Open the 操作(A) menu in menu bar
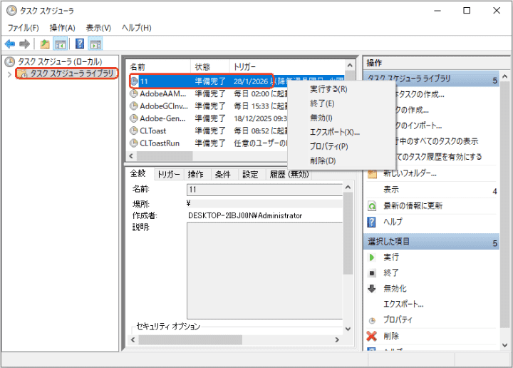 tap(61, 28)
